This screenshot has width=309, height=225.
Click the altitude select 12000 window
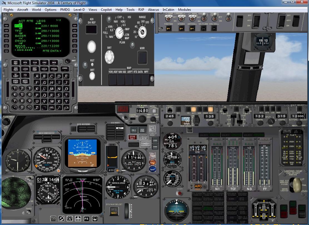coord(298,116)
